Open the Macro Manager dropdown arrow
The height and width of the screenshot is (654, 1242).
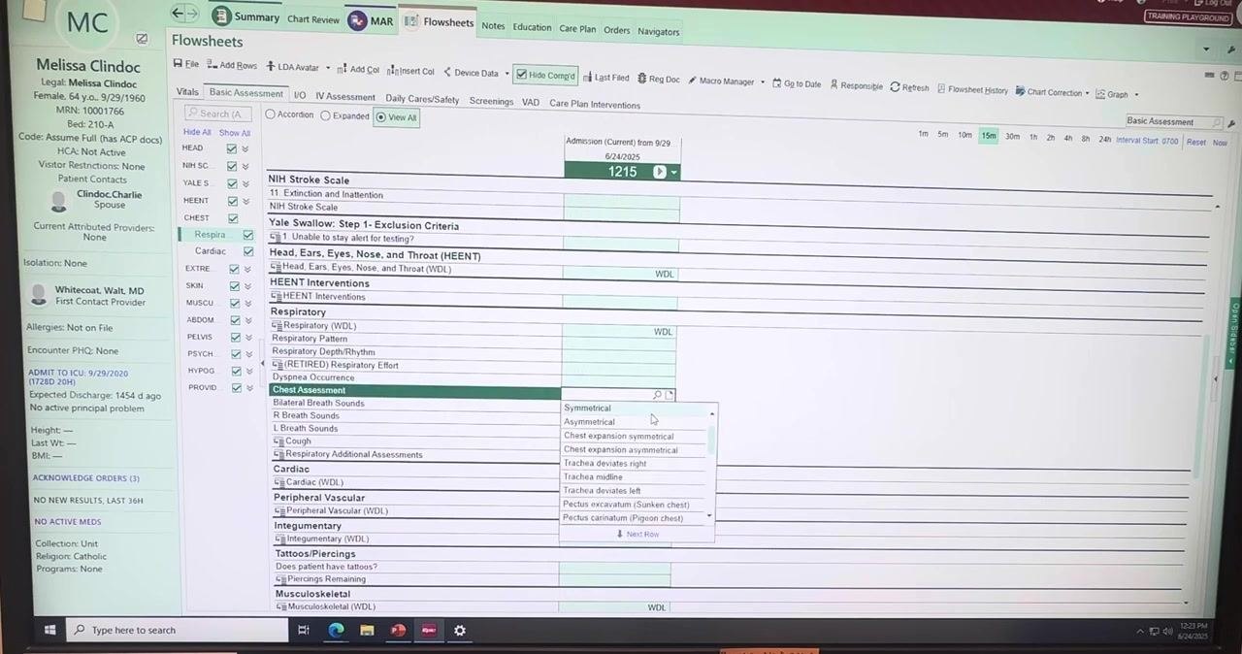[x=763, y=82]
